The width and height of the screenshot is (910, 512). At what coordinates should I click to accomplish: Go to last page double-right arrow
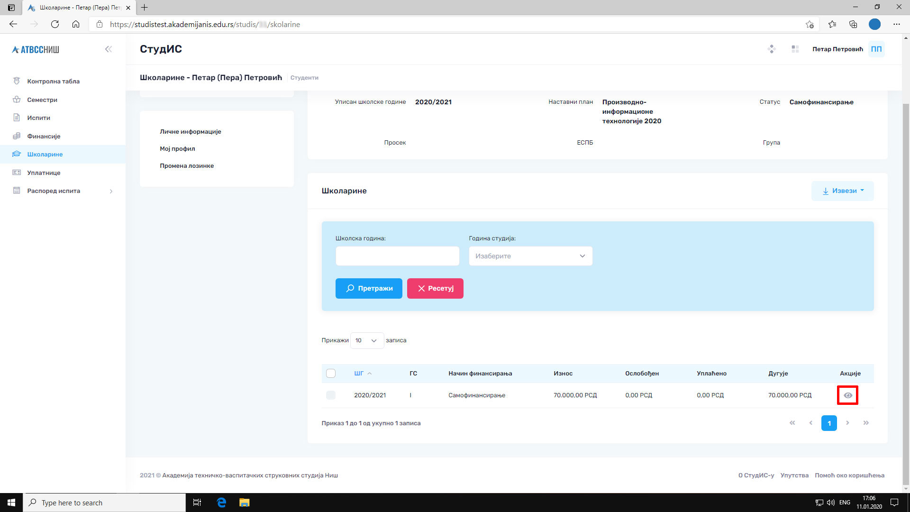(x=866, y=423)
